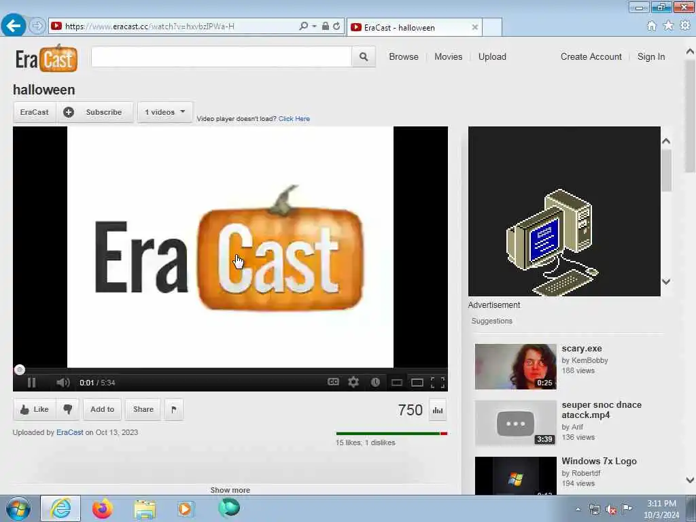Open seuper snoc dnace atacck.mp4 thumbnail
Screen dimensions: 696x522
(x=515, y=423)
